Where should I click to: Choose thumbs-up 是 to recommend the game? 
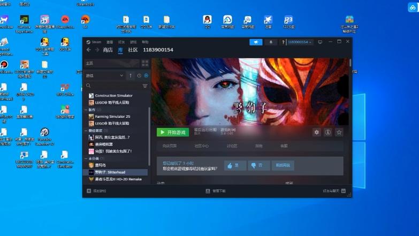(x=235, y=165)
